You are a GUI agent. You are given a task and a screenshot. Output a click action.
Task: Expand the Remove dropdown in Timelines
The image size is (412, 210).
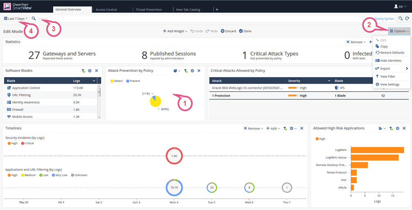tap(253, 128)
